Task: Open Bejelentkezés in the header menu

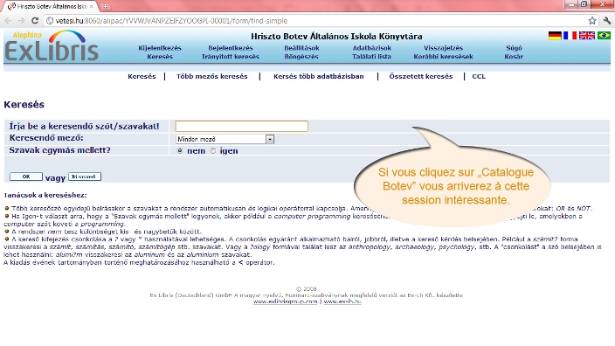Action: tap(231, 48)
